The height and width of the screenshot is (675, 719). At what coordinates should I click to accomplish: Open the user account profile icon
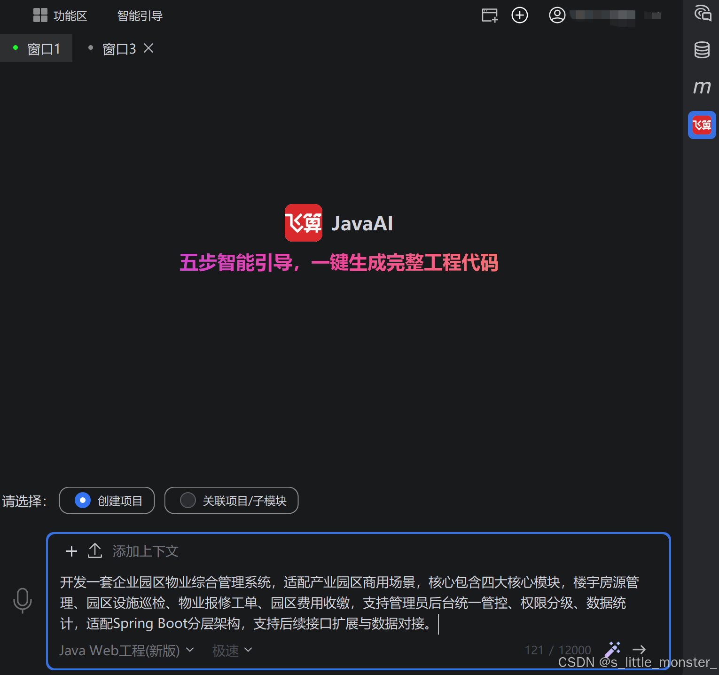click(557, 15)
